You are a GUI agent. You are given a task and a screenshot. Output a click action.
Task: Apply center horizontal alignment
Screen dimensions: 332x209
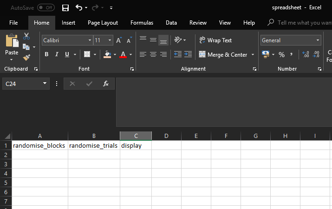(x=153, y=55)
